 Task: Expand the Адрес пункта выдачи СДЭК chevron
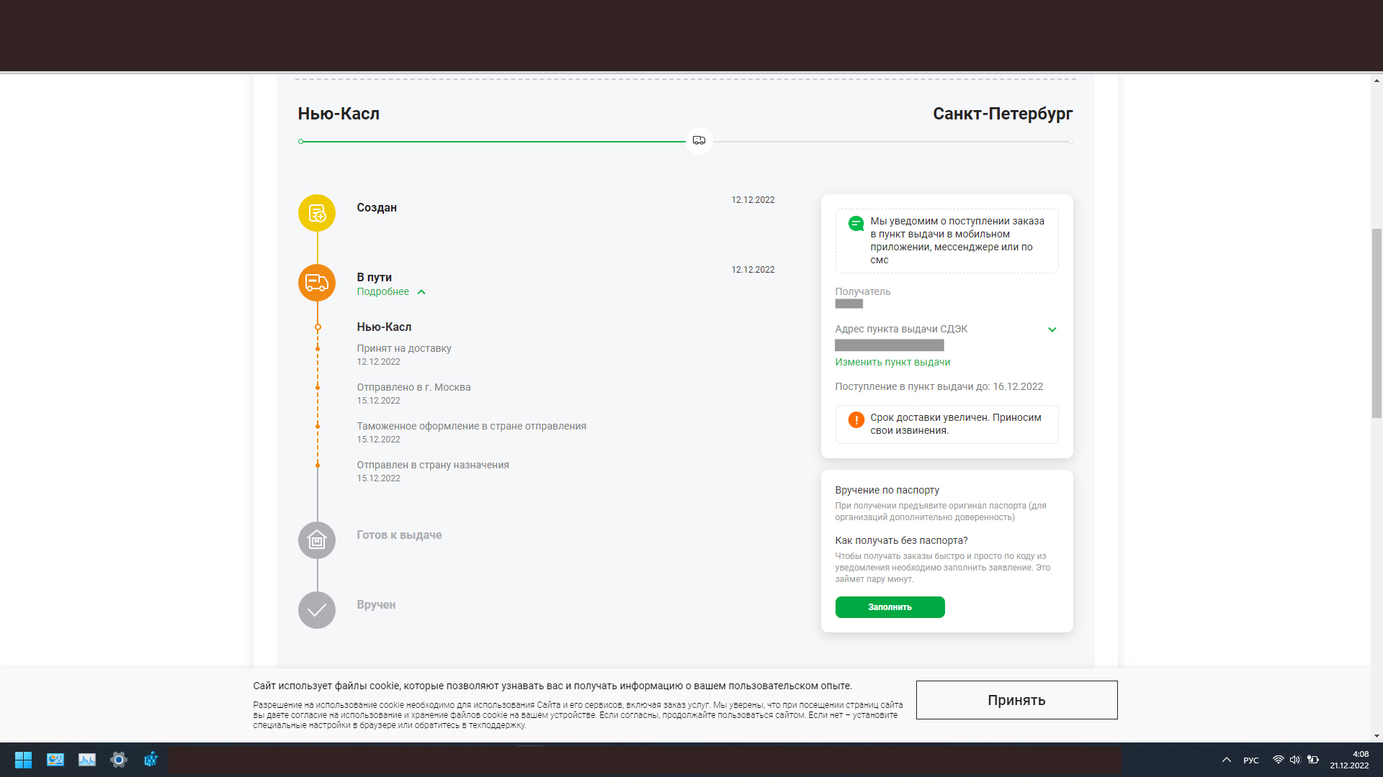tap(1052, 330)
